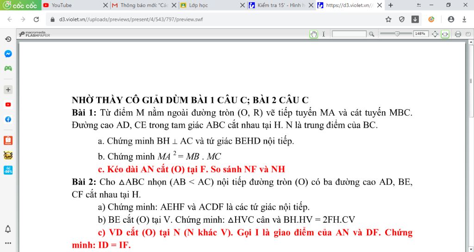Click line b) BE cắt (O) tại V
474x252 pixels.
click(226, 220)
